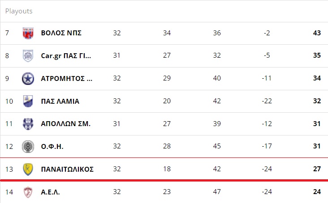Click the ΑΤΡΟΜΗΤΟΣ blue star logo
328x203 pixels.
pyautogui.click(x=28, y=78)
